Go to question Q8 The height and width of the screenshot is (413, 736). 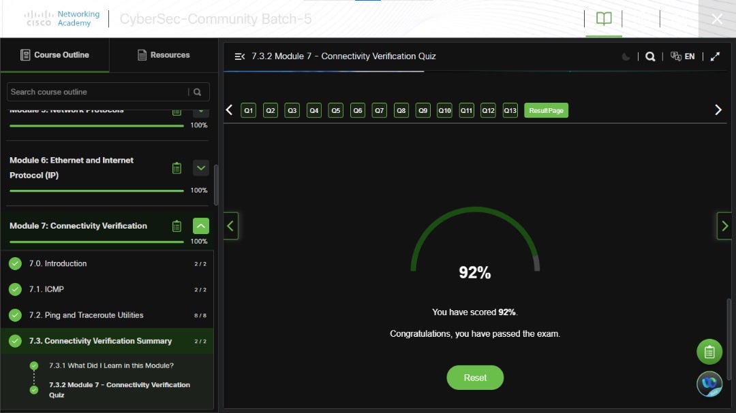[401, 111]
